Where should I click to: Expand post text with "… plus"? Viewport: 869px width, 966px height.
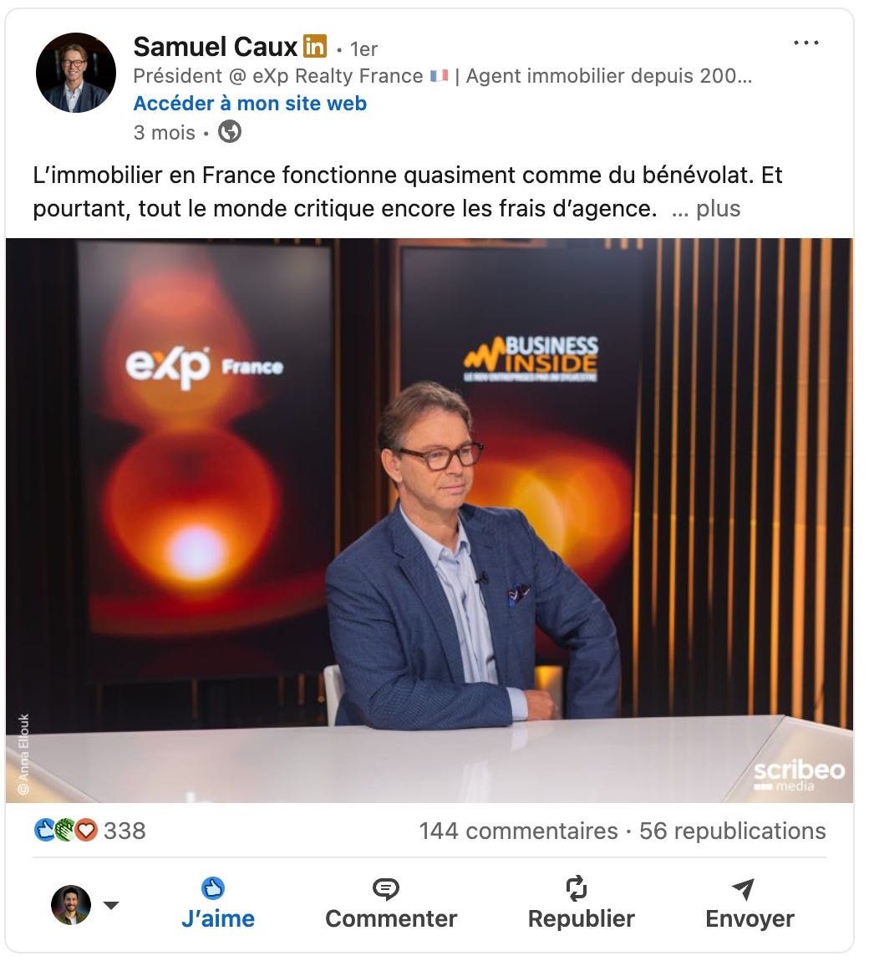tap(706, 209)
